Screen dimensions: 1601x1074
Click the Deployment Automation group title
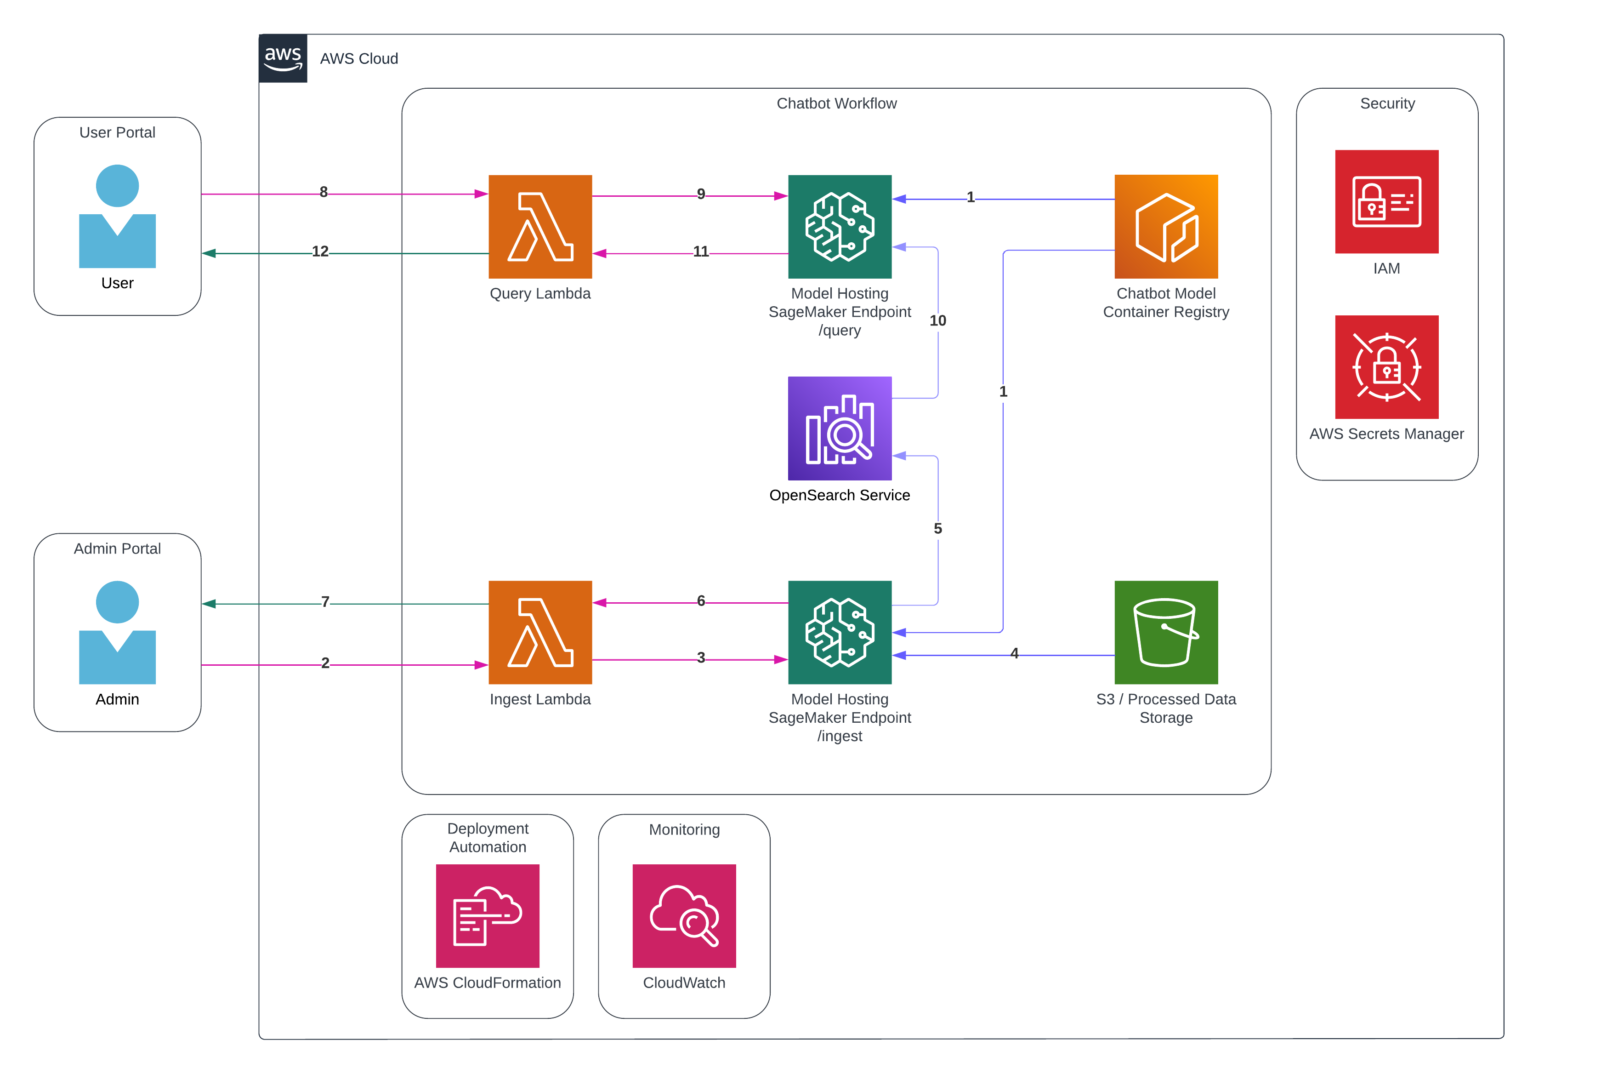488,838
